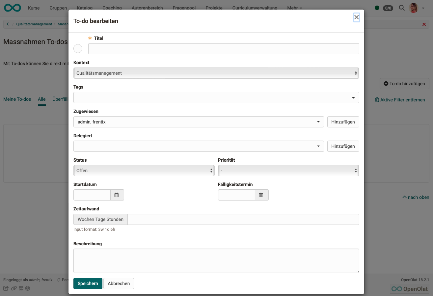Toggle the completion circle beside the Titel field

[x=78, y=48]
